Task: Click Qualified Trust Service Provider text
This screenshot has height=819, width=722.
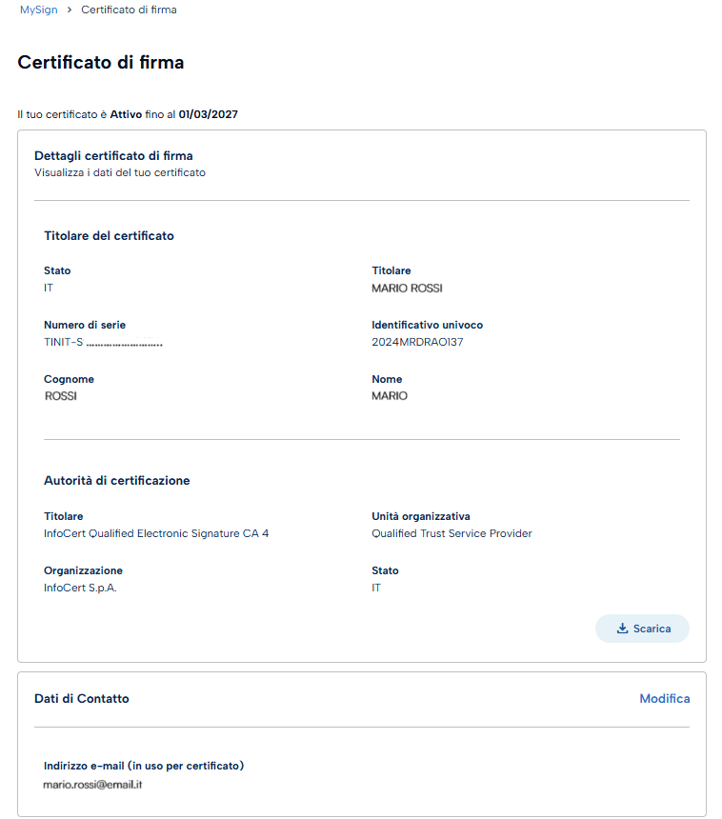Action: (x=451, y=533)
